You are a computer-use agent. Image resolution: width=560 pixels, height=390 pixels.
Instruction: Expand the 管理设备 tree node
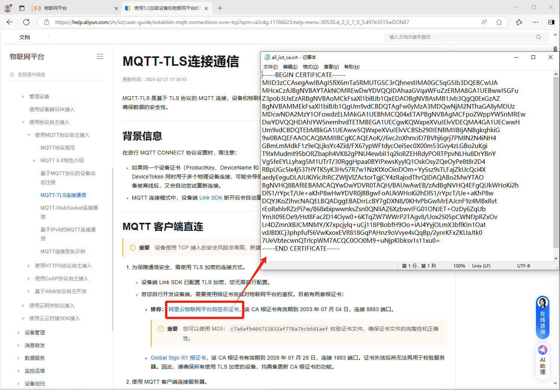coord(23,97)
